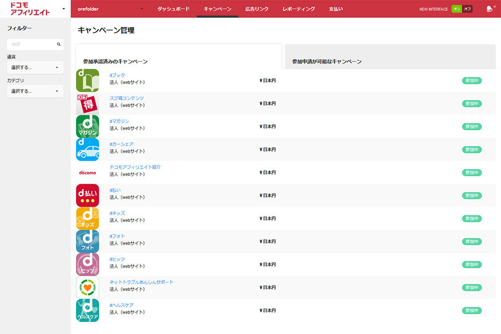Select the キャンペーン menu item
The image size is (501, 334).
point(218,9)
